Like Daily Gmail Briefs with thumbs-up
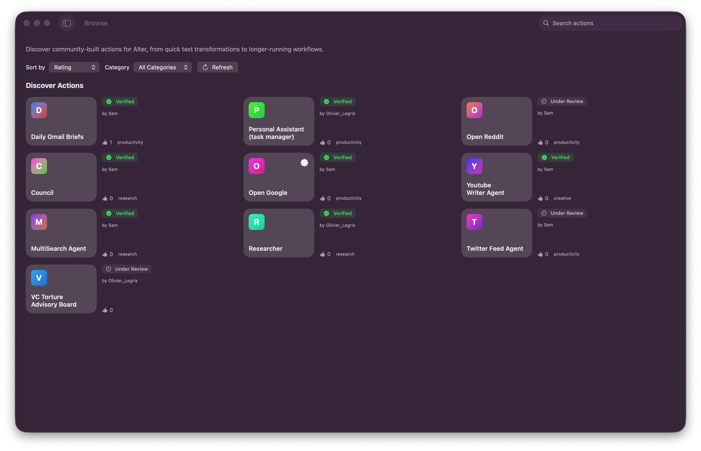Image resolution: width=701 pixels, height=451 pixels. (x=105, y=142)
